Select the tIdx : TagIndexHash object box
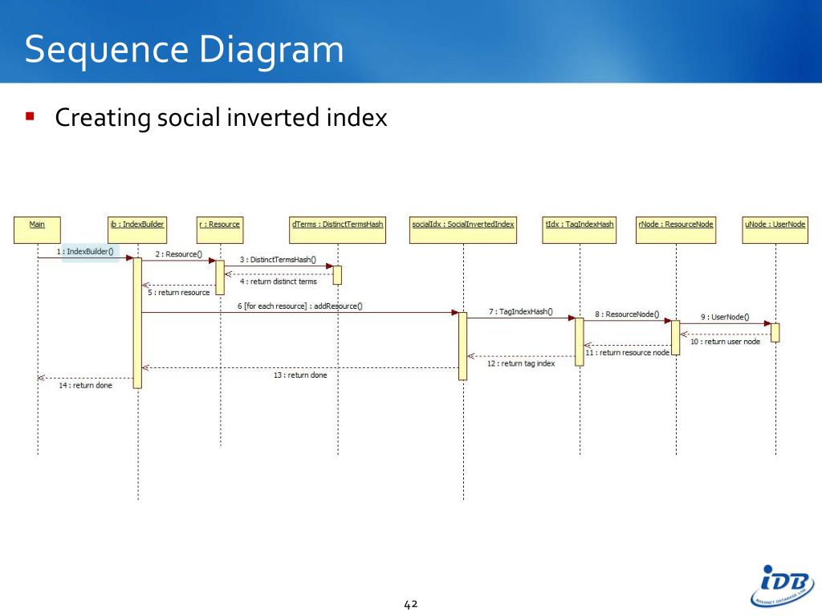The width and height of the screenshot is (822, 616). (x=580, y=230)
